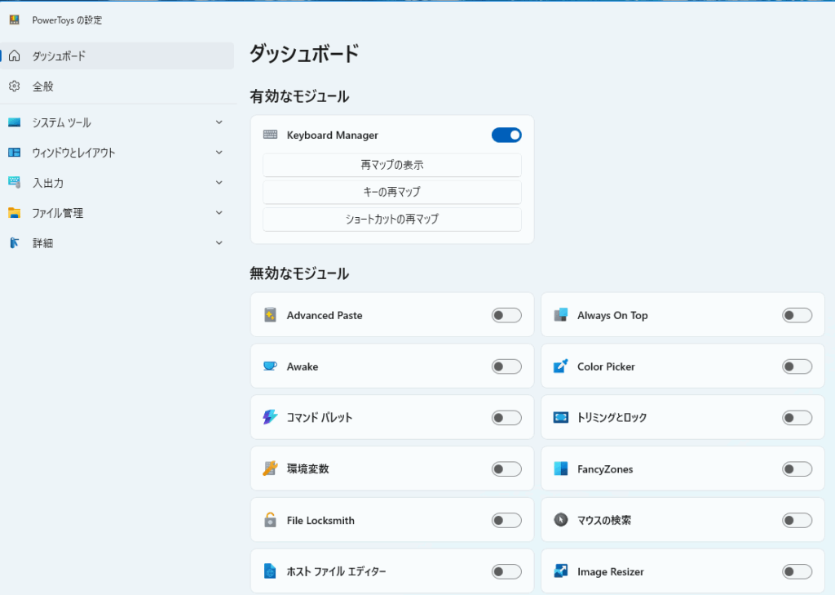Click the ショートカットの再マップ button
Image resolution: width=835 pixels, height=595 pixels.
tap(392, 219)
